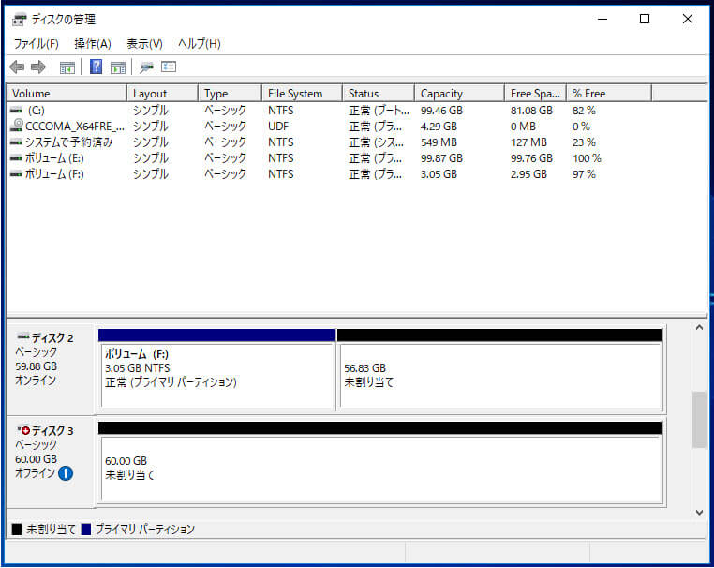Click the Back arrow toolbar icon

pos(17,67)
